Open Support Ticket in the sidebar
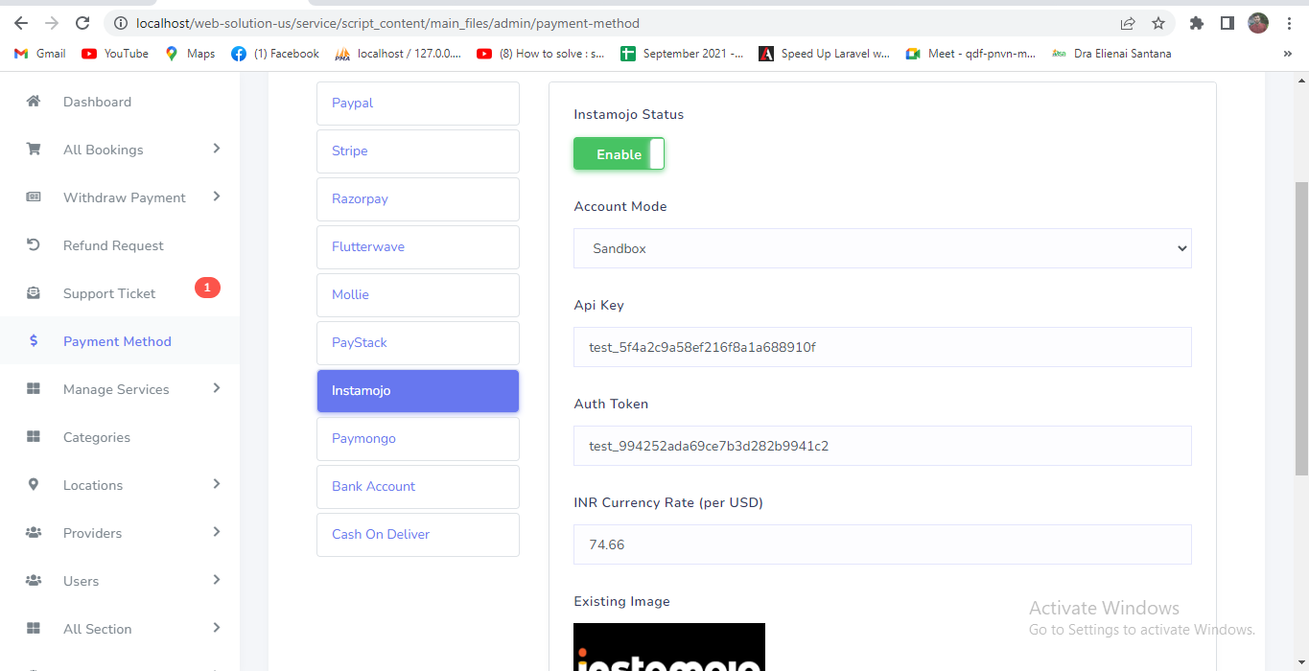The height and width of the screenshot is (671, 1309). 109,293
